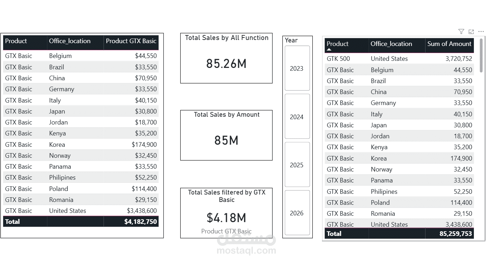This screenshot has height=261, width=493.
Task: Select year 2023 in the Year slicer
Action: (297, 68)
